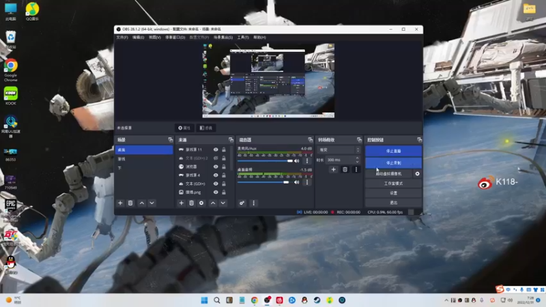Delete selected source with trash icon
This screenshot has width=546, height=307.
[x=191, y=203]
